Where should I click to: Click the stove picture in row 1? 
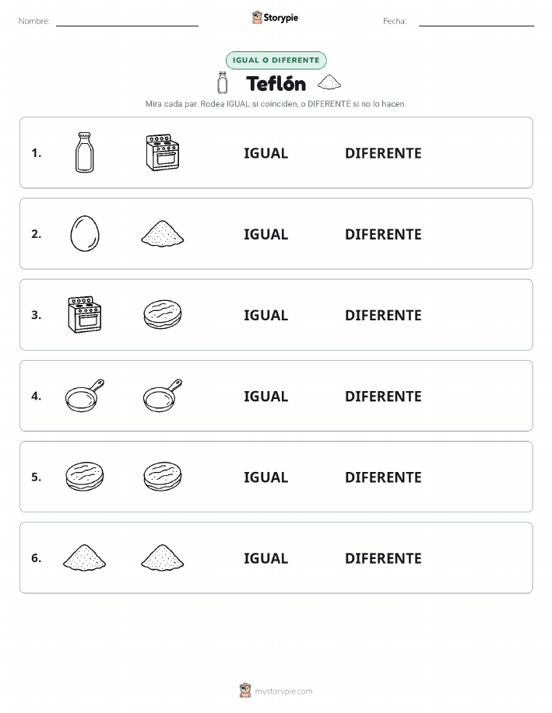pos(163,152)
